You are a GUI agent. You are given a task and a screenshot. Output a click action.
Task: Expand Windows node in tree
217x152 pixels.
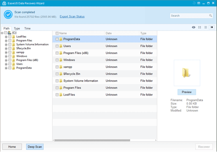coord(6,56)
